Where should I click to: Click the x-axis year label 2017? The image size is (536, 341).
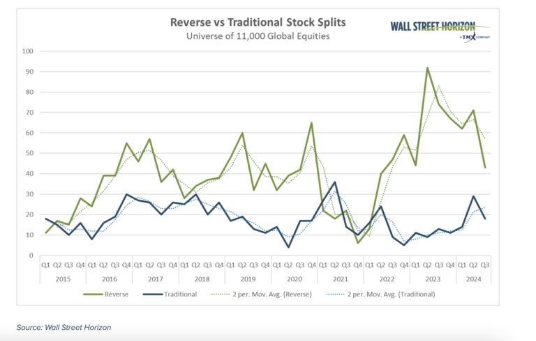[x=156, y=279]
